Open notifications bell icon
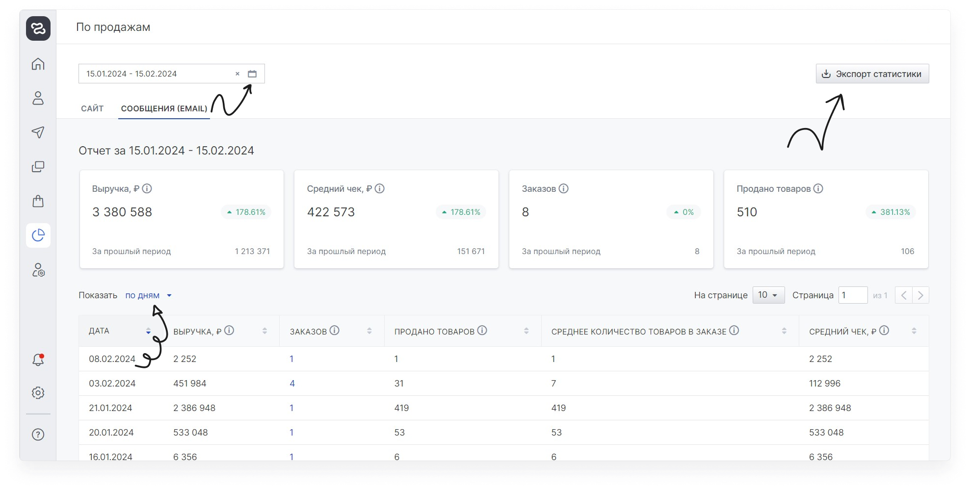 [38, 360]
